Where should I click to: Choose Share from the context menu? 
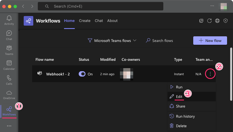(192, 106)
